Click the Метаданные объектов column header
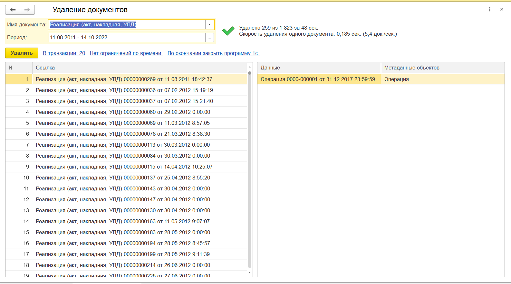Viewport: 511px width, 284px height. point(443,68)
